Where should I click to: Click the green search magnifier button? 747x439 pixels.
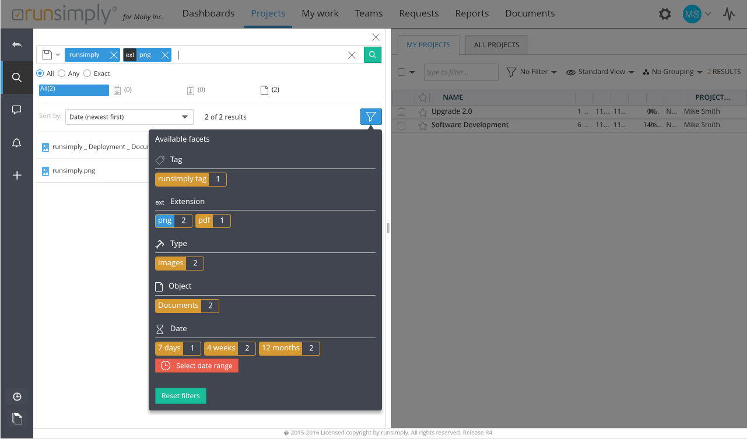pyautogui.click(x=373, y=55)
